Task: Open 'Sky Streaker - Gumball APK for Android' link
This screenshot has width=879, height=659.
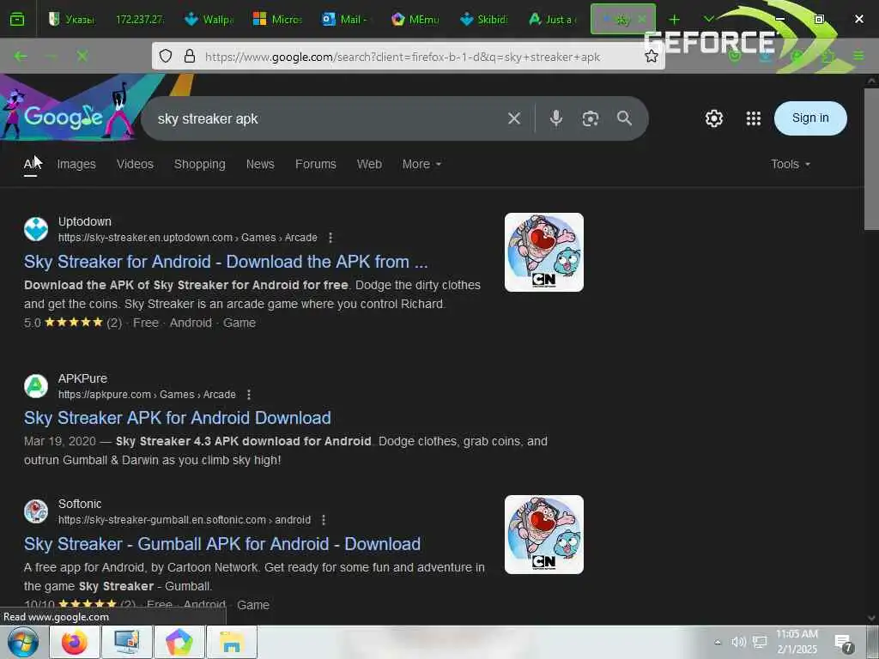Action: (222, 544)
